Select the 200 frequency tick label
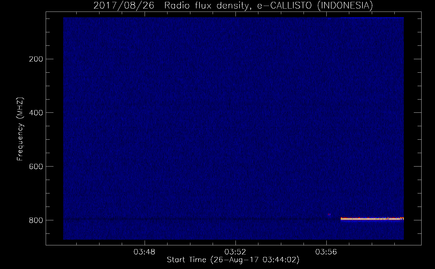 [x=36, y=59]
